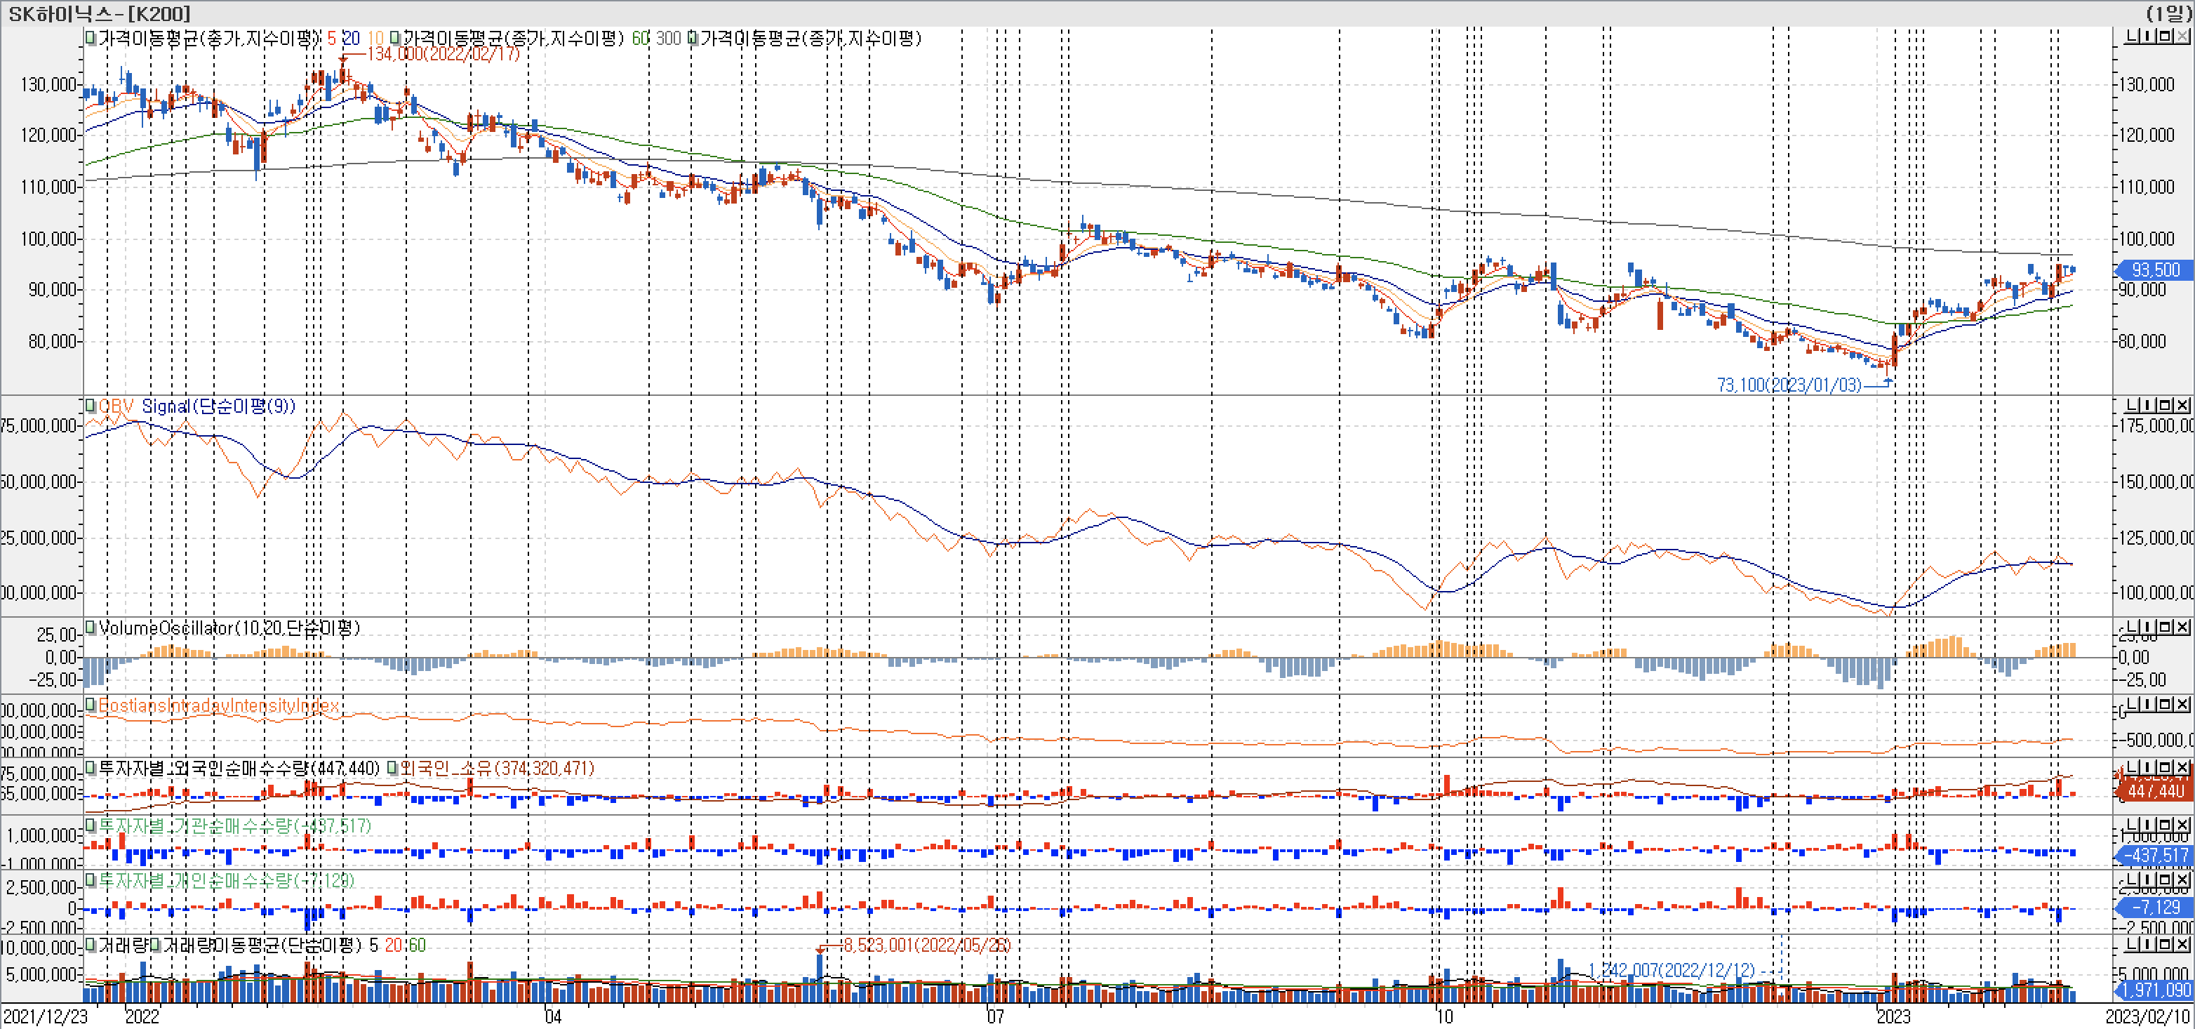Close the BostiansIntradayIntensityIndex panel
This screenshot has width=2195, height=1029.
(2182, 704)
